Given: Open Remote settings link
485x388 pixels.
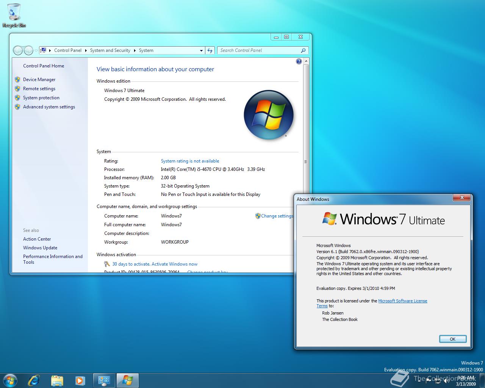Looking at the screenshot, I should [x=39, y=89].
